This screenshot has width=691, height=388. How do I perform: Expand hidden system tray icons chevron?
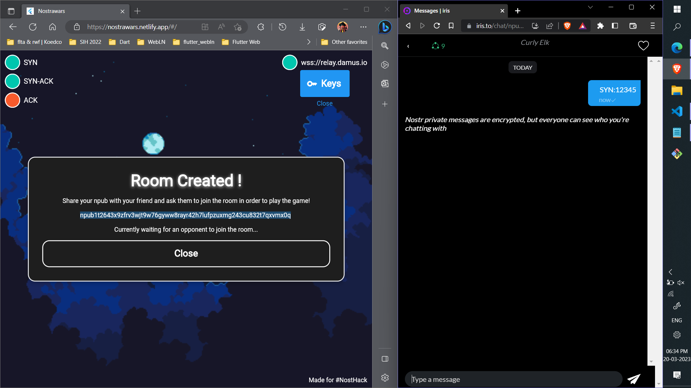click(x=670, y=272)
